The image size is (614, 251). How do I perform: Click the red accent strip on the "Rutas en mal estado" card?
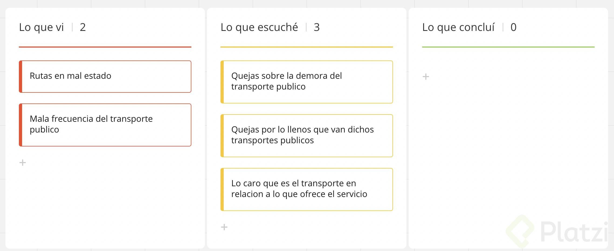(20, 76)
